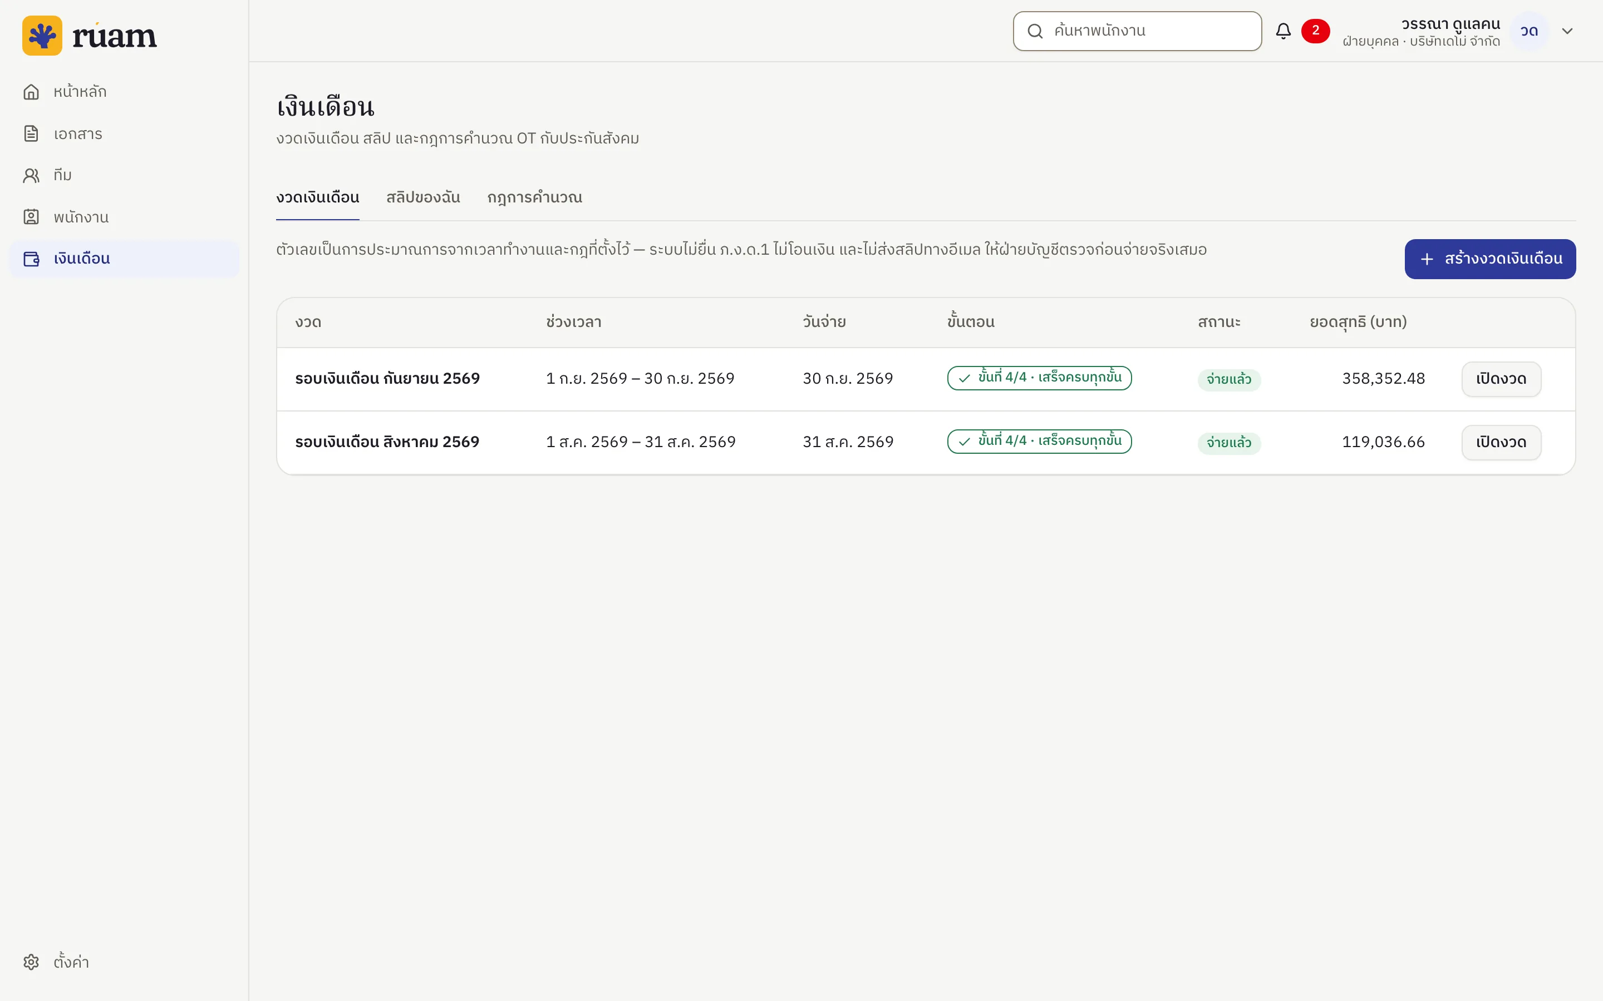The height and width of the screenshot is (1001, 1603).
Task: Click เปิดงวด for สิงหาคม 2569 row
Action: pyautogui.click(x=1501, y=443)
